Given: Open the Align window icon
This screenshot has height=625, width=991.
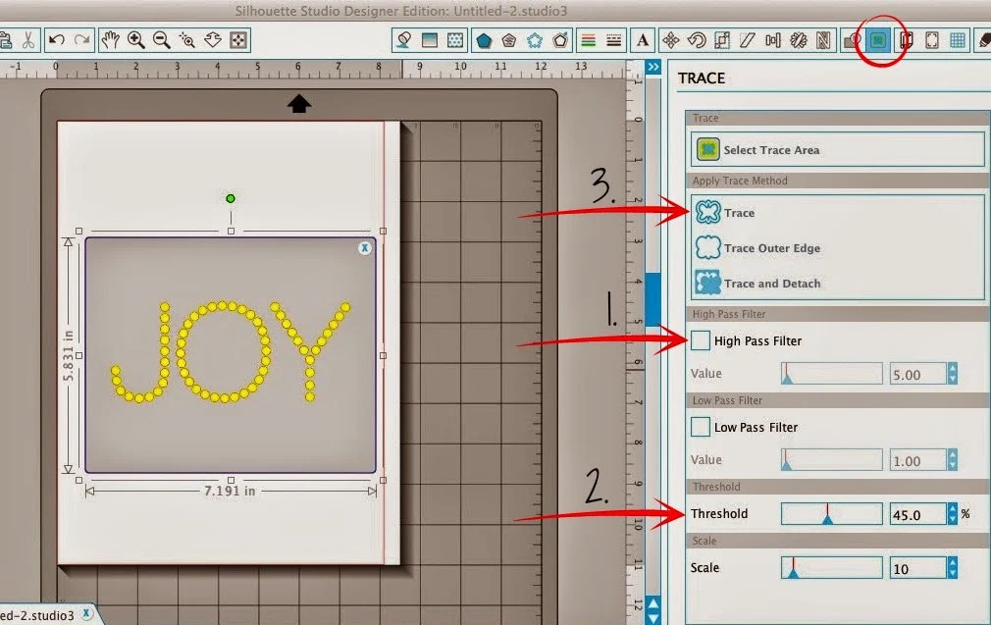Looking at the screenshot, I should point(773,40).
